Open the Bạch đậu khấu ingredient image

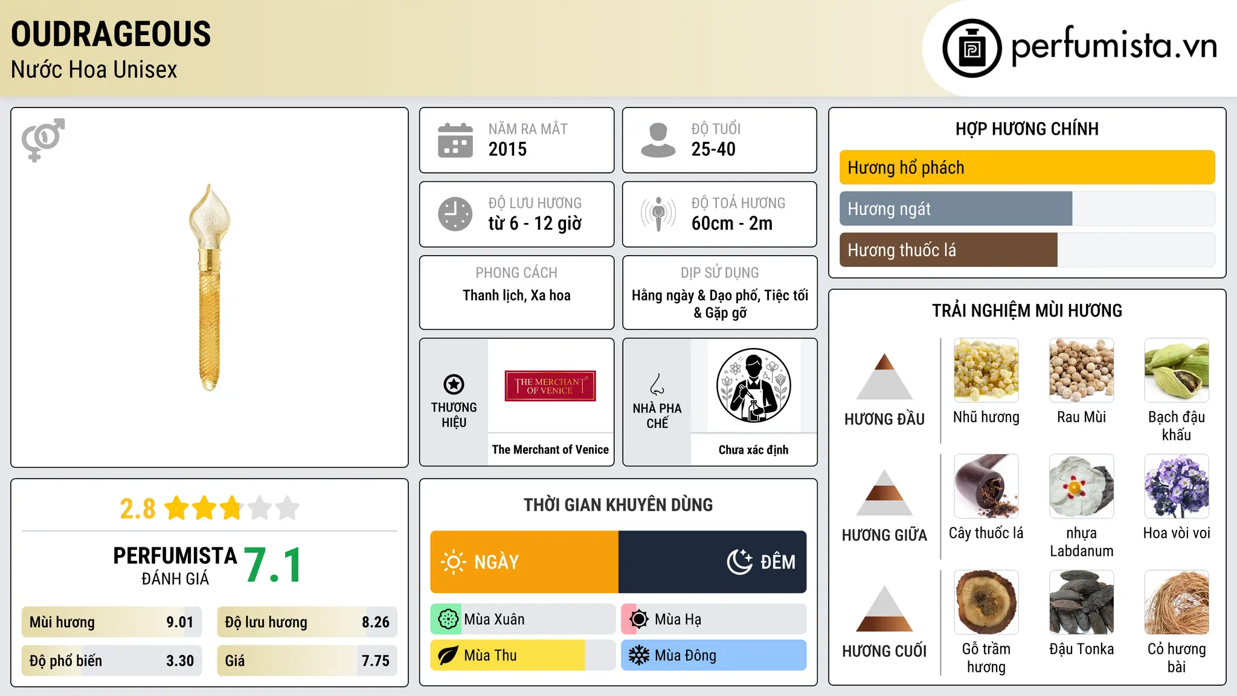(1177, 370)
